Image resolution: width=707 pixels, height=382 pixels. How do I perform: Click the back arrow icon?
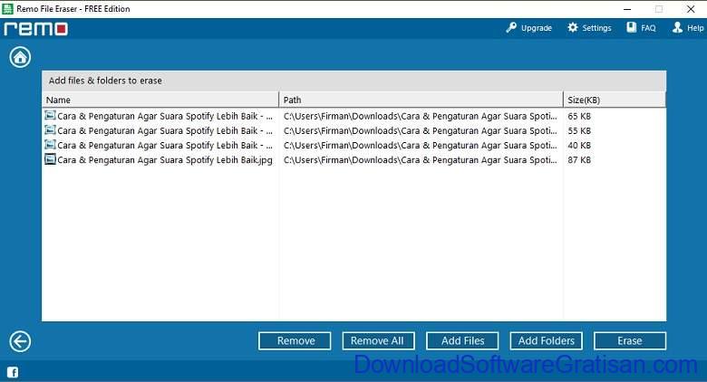click(x=20, y=341)
